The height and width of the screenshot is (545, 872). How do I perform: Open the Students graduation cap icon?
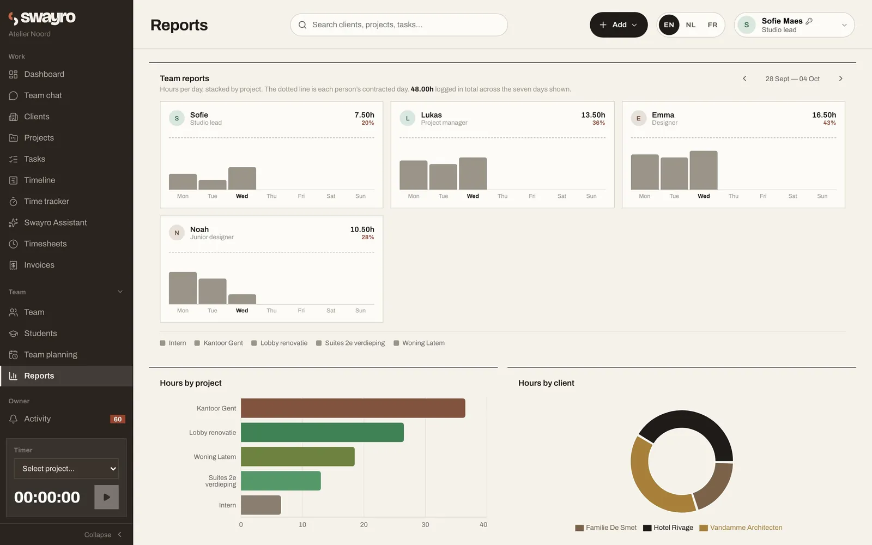click(x=13, y=334)
